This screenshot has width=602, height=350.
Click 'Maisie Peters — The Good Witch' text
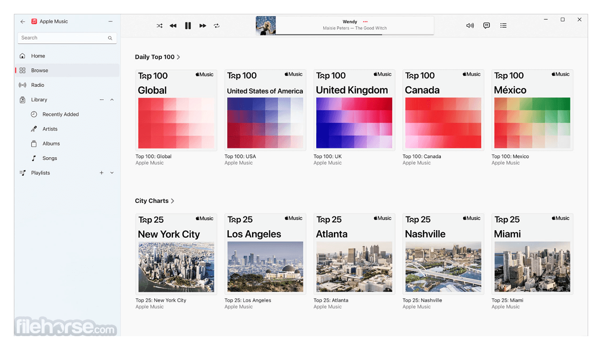[x=355, y=28]
